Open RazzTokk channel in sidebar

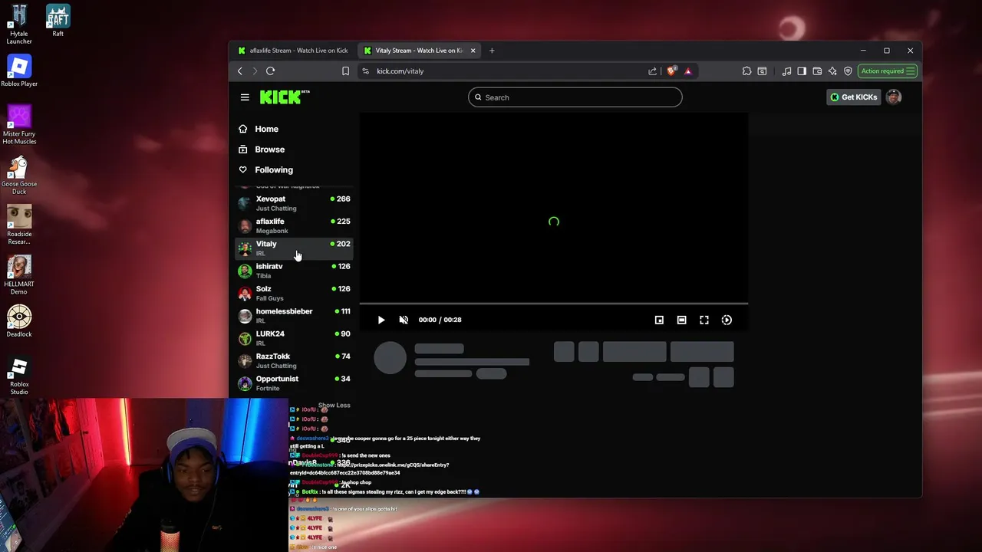(294, 360)
